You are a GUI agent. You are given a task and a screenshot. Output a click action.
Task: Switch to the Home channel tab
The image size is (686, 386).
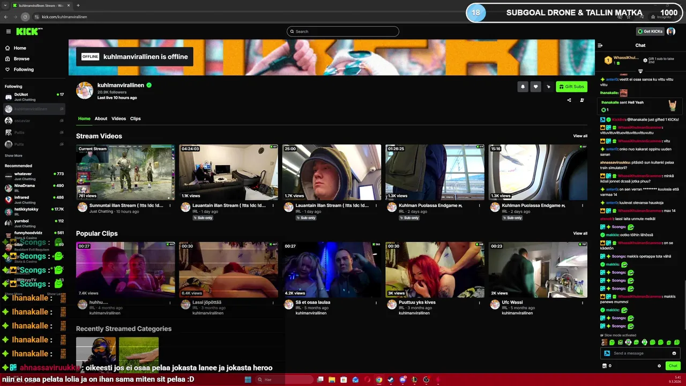click(x=84, y=118)
